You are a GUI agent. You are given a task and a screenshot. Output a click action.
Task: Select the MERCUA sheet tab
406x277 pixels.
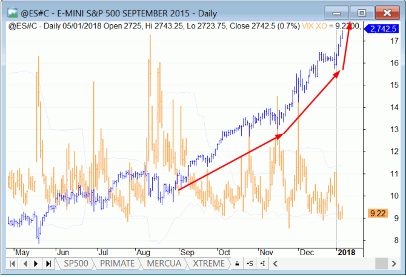tap(162, 264)
